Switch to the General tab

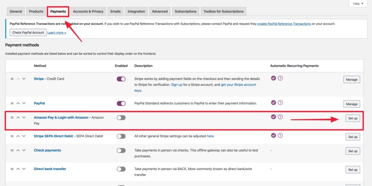point(16,11)
